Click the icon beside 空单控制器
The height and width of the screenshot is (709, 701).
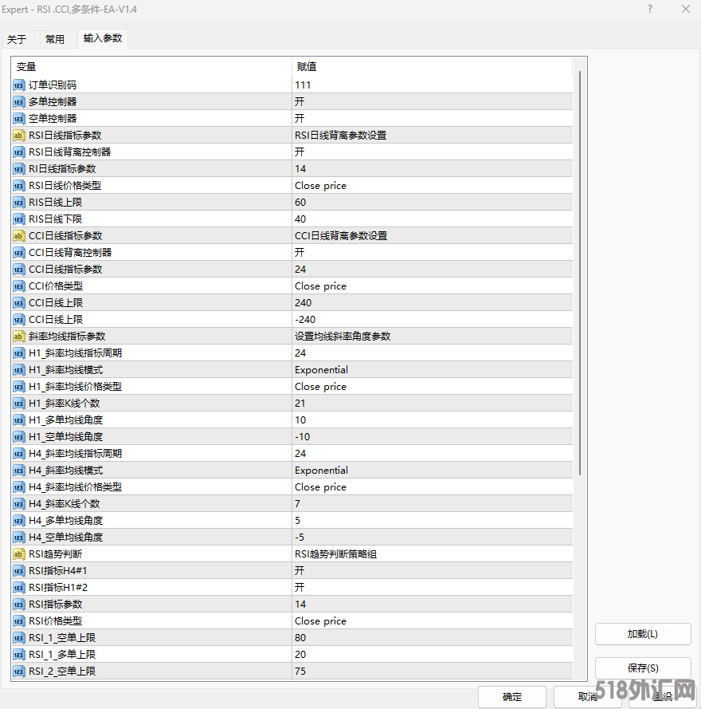point(18,119)
